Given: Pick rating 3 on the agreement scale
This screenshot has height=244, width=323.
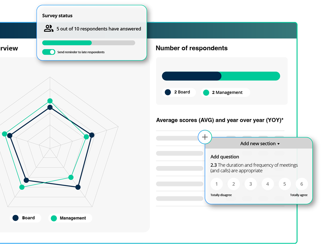Looking at the screenshot, I should point(251,184).
